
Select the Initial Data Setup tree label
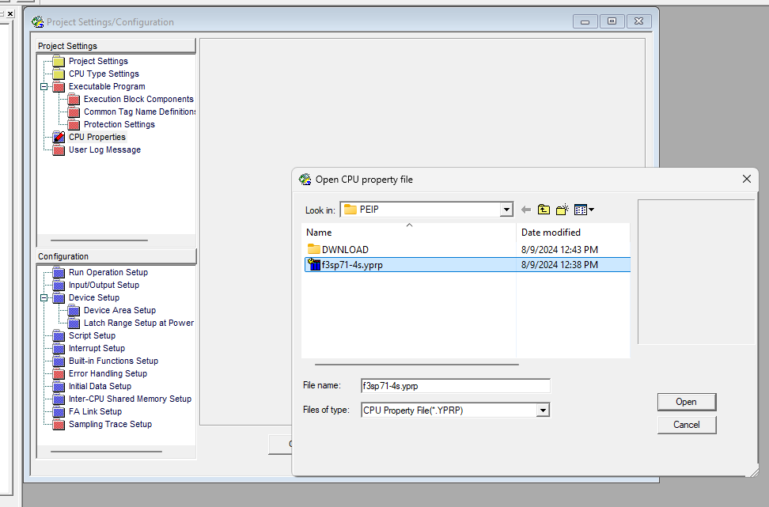coord(100,386)
